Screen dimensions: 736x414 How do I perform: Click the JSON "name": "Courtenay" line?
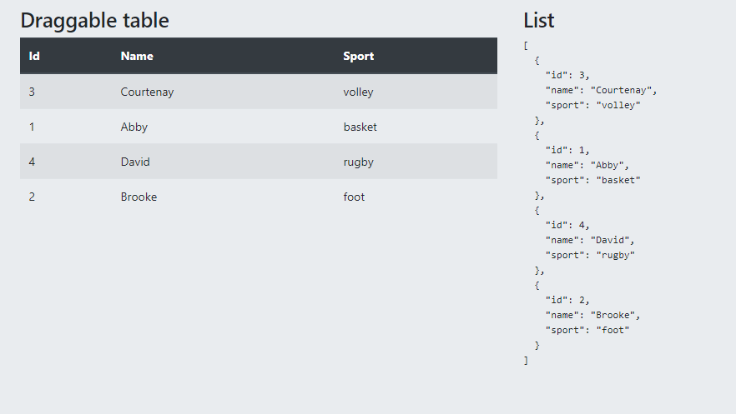[601, 90]
